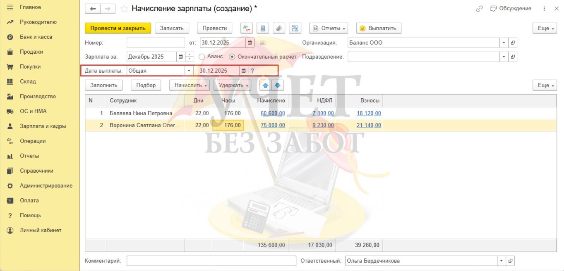Select the Аванс radio button
This screenshot has height=271, width=564.
coord(202,57)
